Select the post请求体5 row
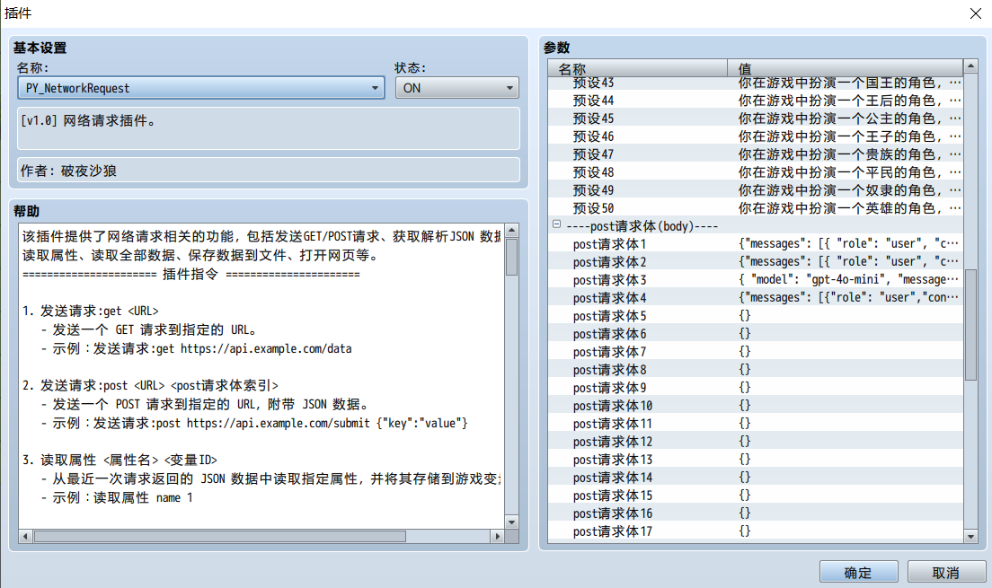The width and height of the screenshot is (992, 588). click(x=756, y=315)
